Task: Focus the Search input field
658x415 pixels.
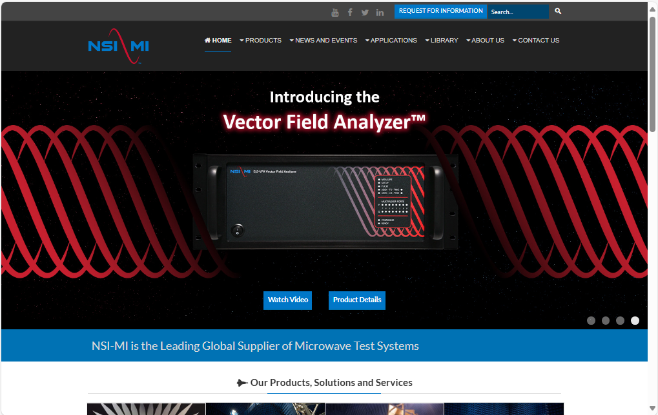Action: (517, 12)
